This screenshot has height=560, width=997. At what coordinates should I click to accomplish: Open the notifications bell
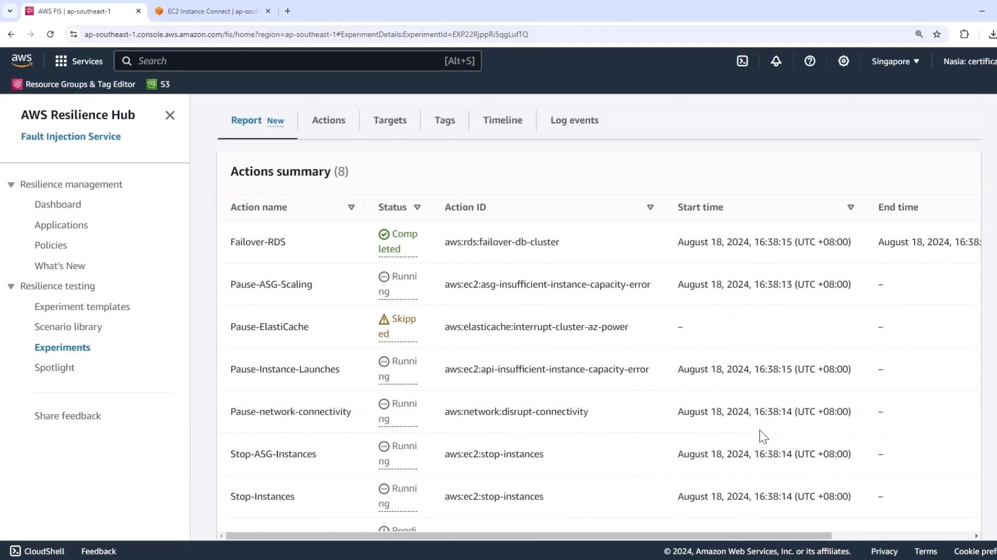pos(776,61)
